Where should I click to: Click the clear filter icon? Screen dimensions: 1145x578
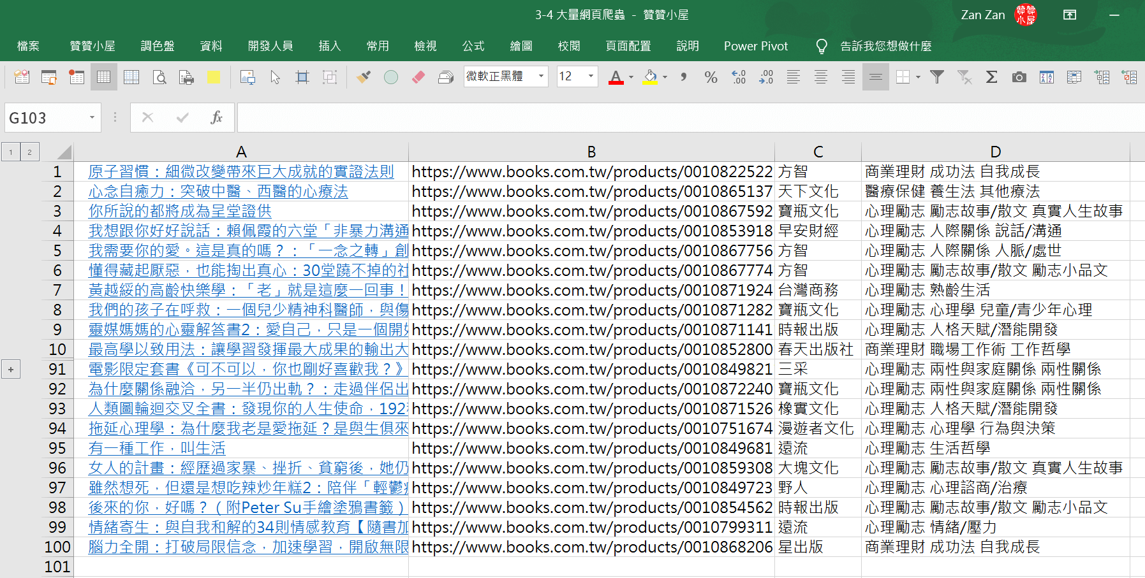click(x=964, y=77)
